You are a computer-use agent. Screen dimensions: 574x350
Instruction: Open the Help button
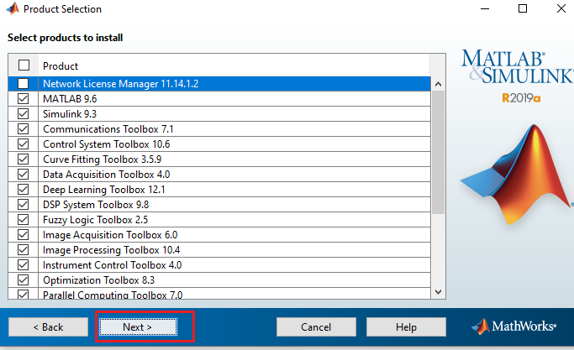pos(406,326)
